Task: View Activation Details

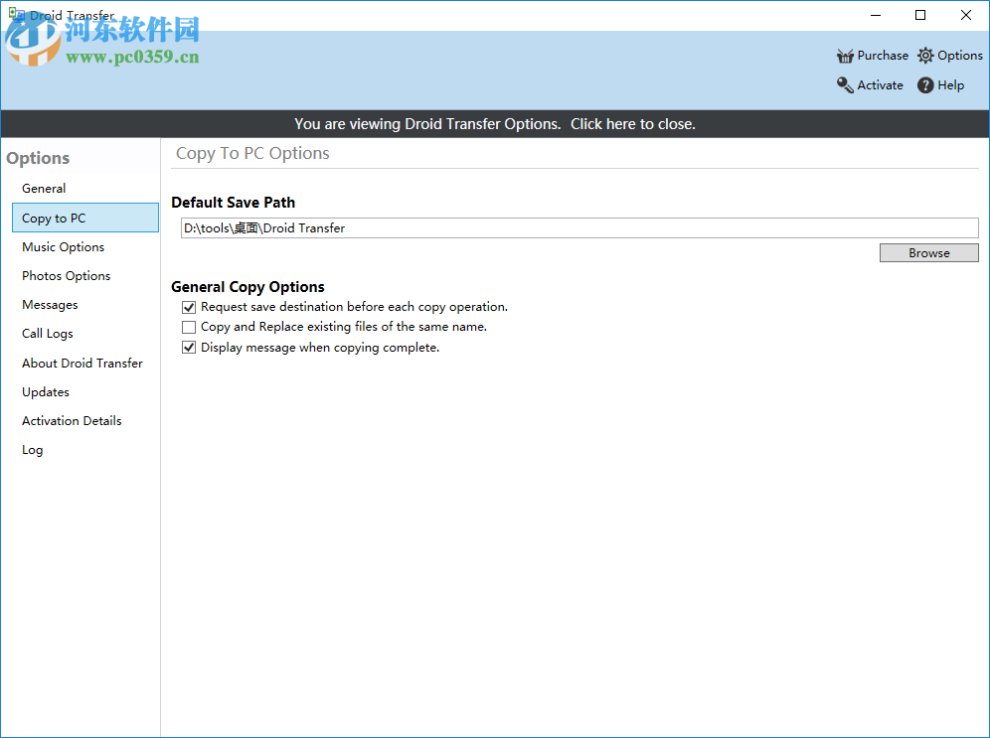Action: 72,420
